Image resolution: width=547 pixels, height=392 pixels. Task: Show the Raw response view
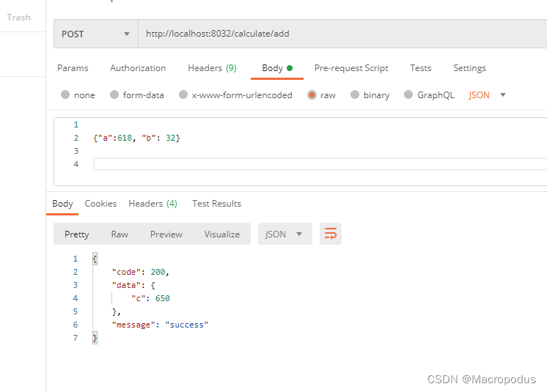[120, 234]
